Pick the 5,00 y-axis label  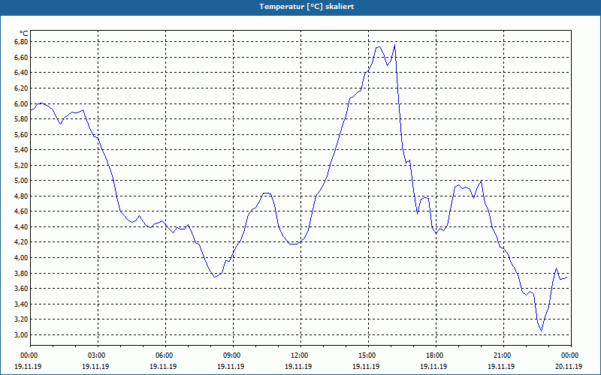tap(22, 181)
